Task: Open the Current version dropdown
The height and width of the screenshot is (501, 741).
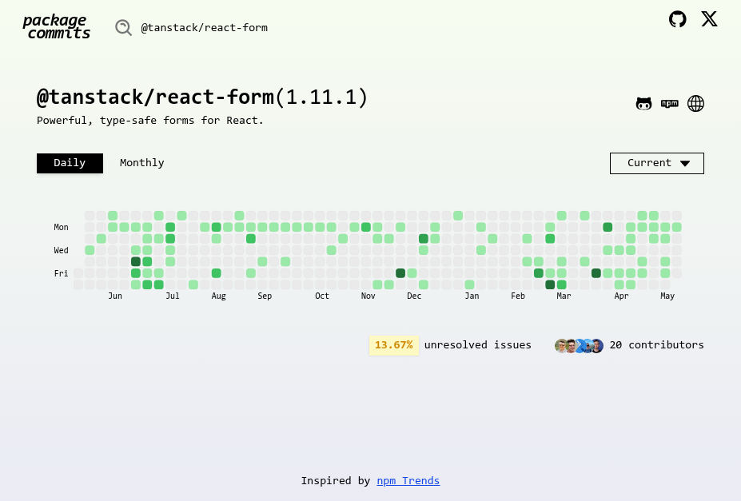Action: click(656, 163)
